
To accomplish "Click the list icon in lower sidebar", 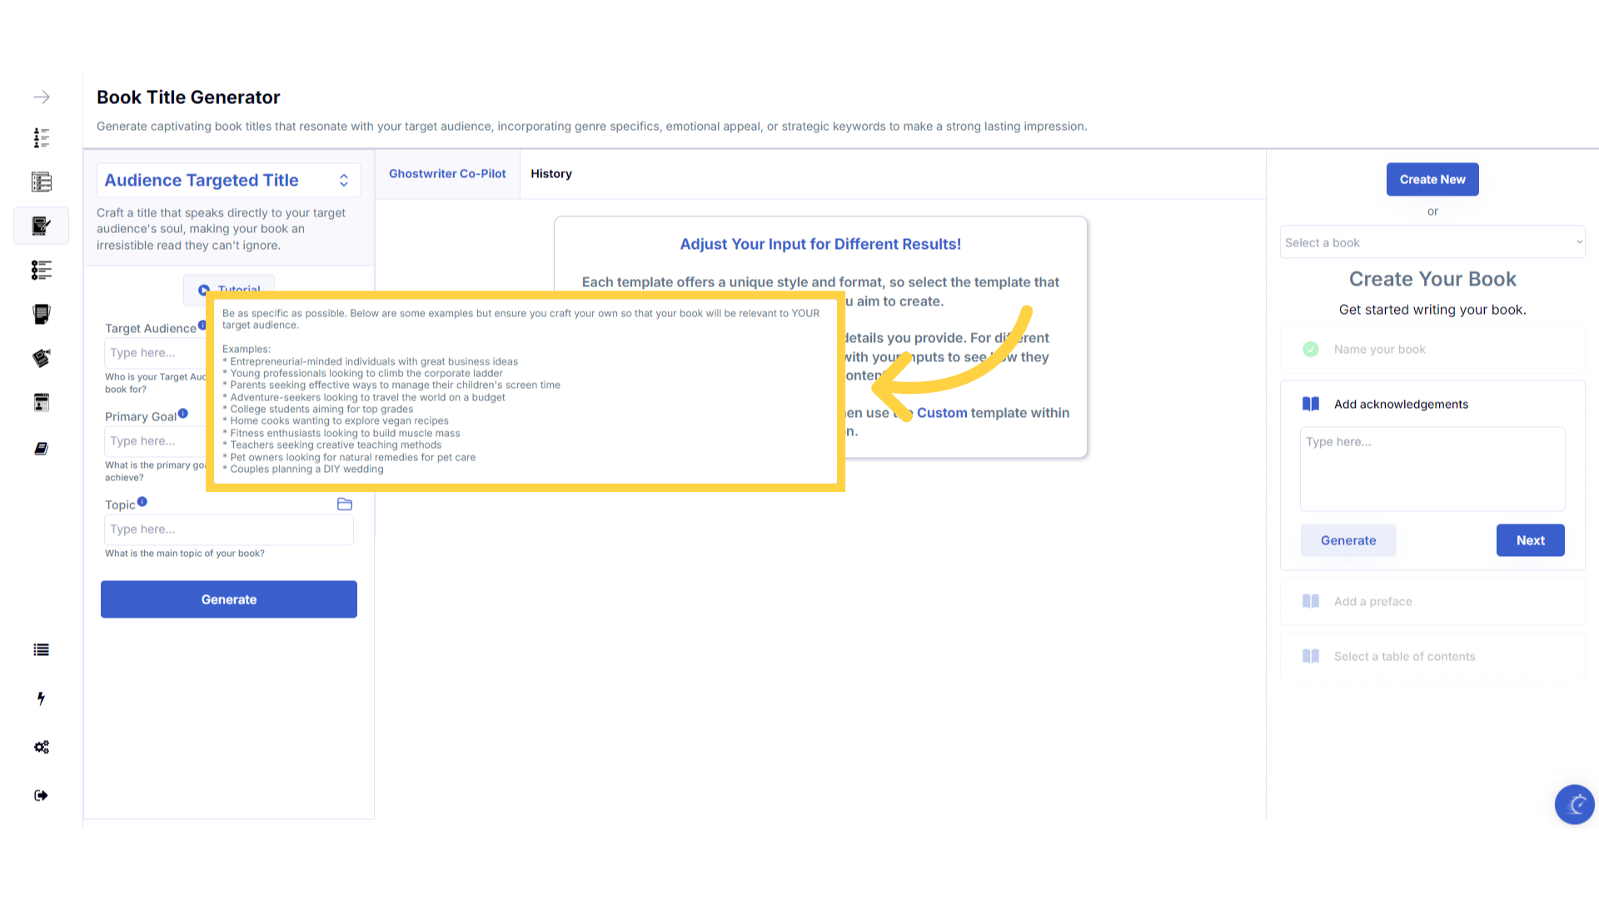I will click(41, 650).
